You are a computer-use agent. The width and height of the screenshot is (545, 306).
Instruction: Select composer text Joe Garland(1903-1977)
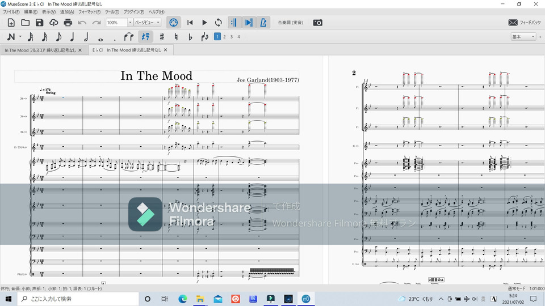coord(267,80)
